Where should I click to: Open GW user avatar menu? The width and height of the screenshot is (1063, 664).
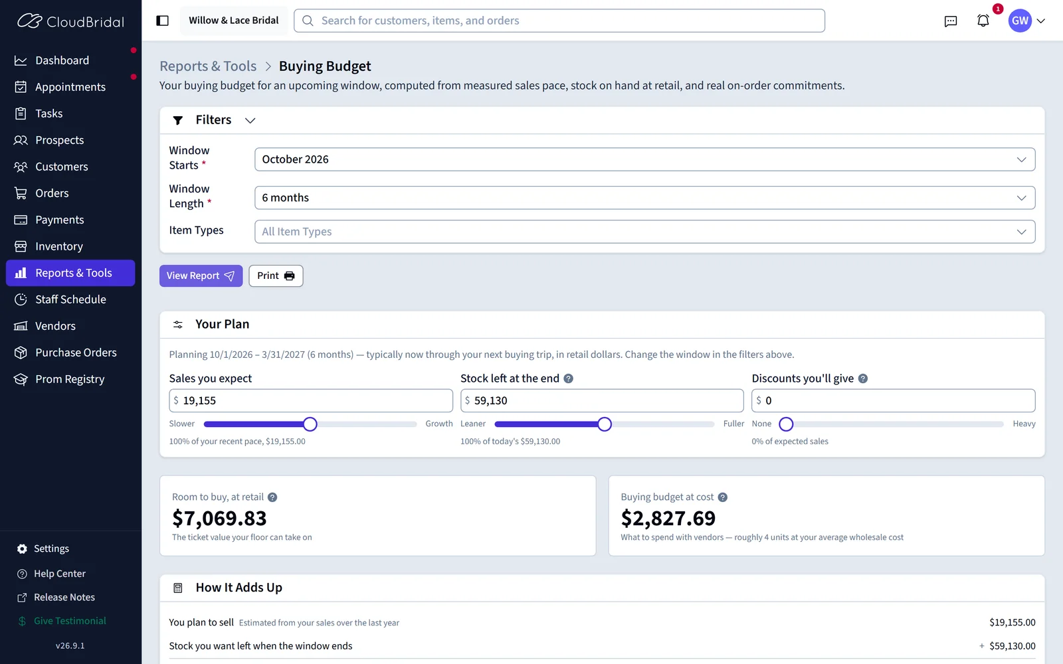pos(1020,21)
